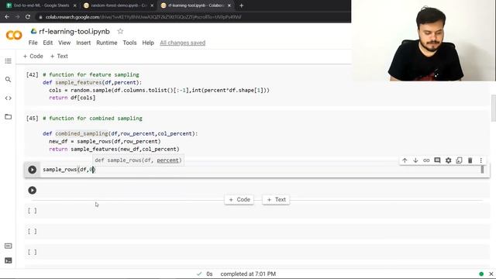Open the find and replace search icon
496x279 pixels.
point(9,79)
